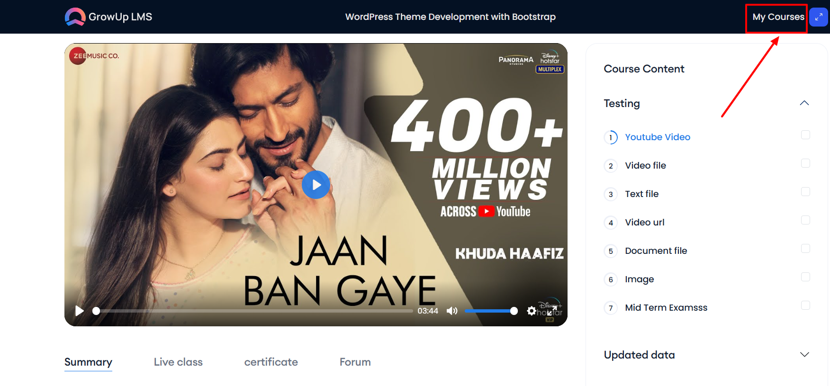Open My Courses in header
The width and height of the screenshot is (830, 386).
coord(778,17)
